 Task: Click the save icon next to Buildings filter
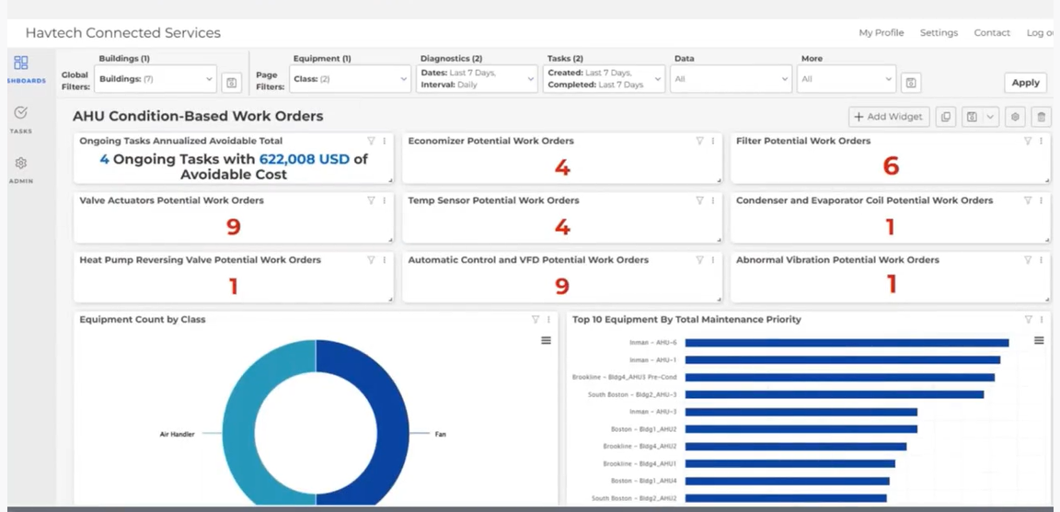click(x=231, y=83)
